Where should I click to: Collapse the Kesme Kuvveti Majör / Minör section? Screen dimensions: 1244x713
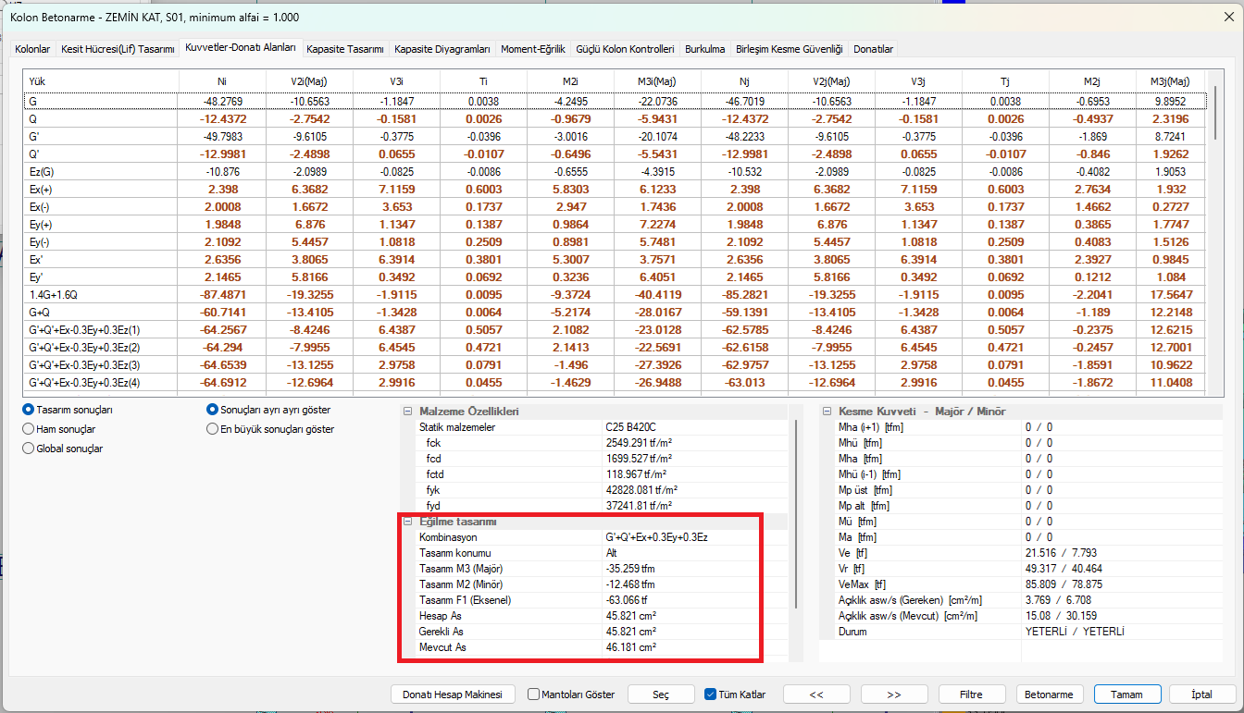point(826,412)
